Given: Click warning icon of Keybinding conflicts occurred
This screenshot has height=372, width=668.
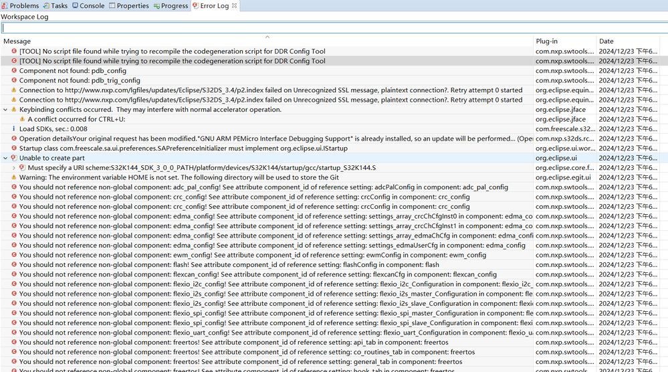Looking at the screenshot, I should (x=13, y=110).
